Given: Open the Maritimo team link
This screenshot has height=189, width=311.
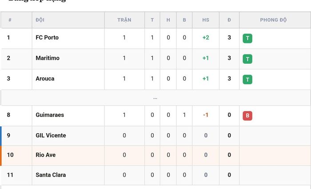Looking at the screenshot, I should pos(48,58).
